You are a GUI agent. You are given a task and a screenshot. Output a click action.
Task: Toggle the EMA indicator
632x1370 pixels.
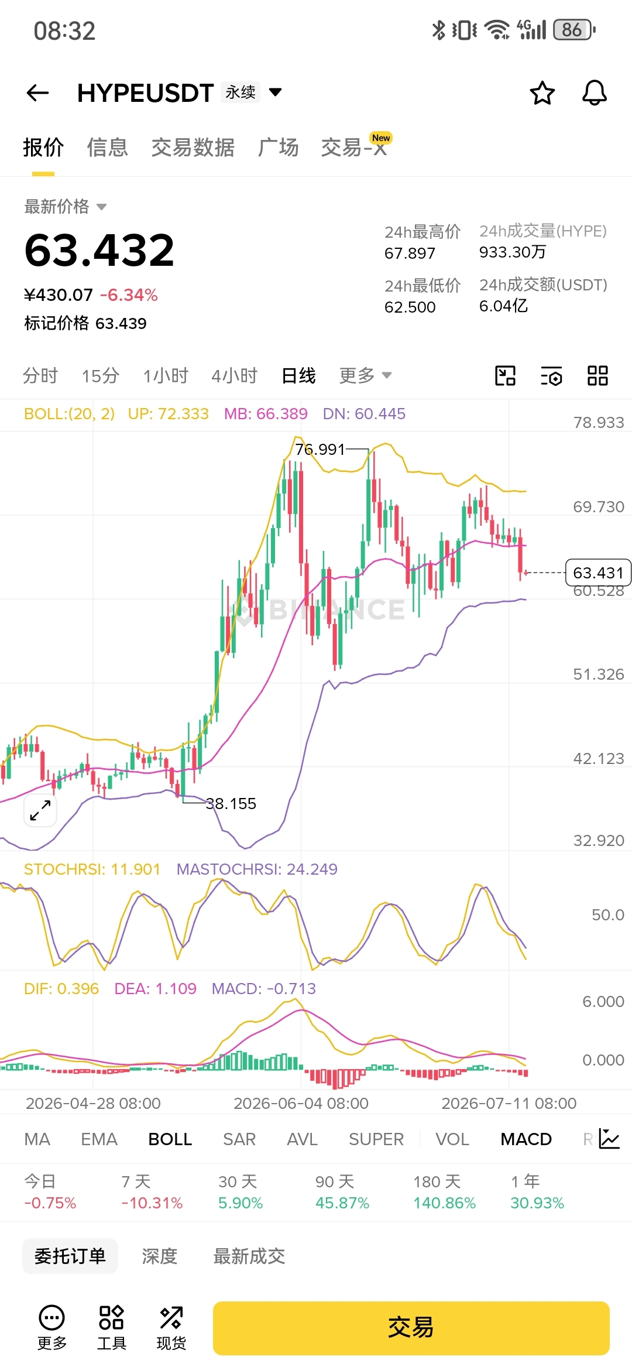pos(99,1139)
